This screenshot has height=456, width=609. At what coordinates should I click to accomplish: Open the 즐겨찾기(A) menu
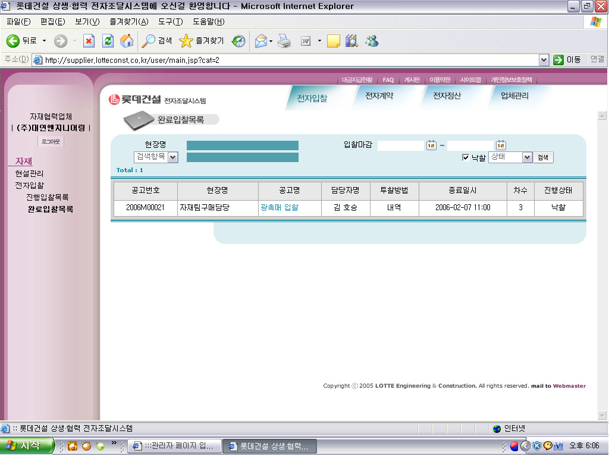[129, 22]
